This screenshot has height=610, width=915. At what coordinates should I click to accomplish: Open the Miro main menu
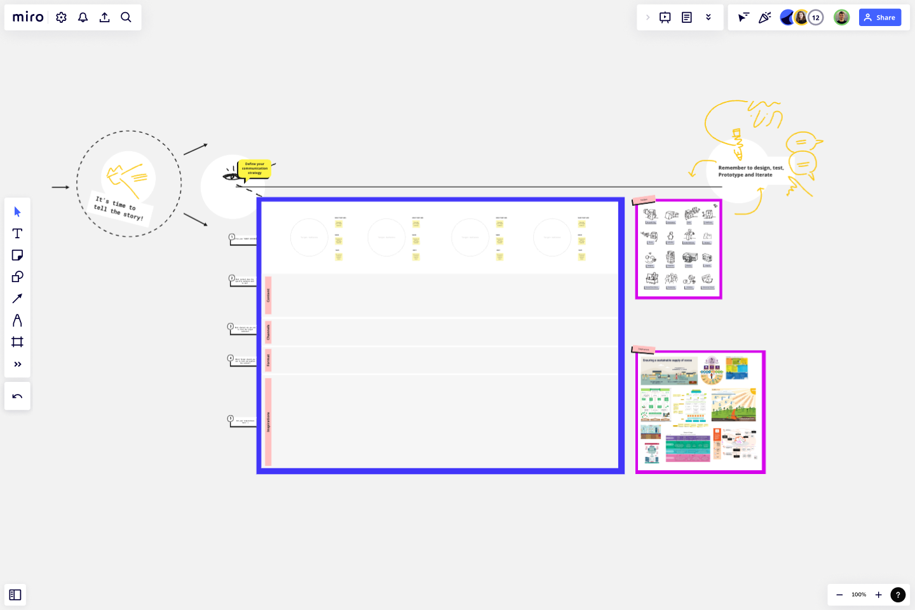[27, 17]
